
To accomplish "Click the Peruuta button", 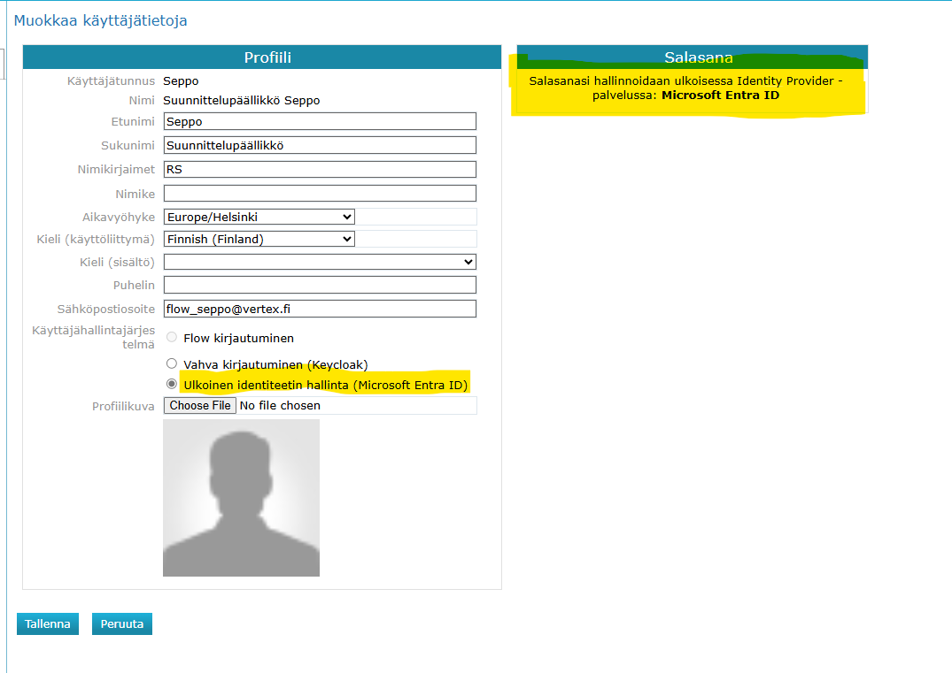I will pyautogui.click(x=122, y=623).
